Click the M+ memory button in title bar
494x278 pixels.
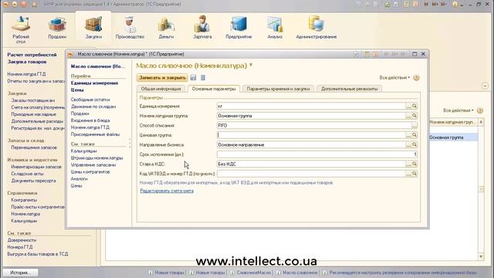(435, 4)
